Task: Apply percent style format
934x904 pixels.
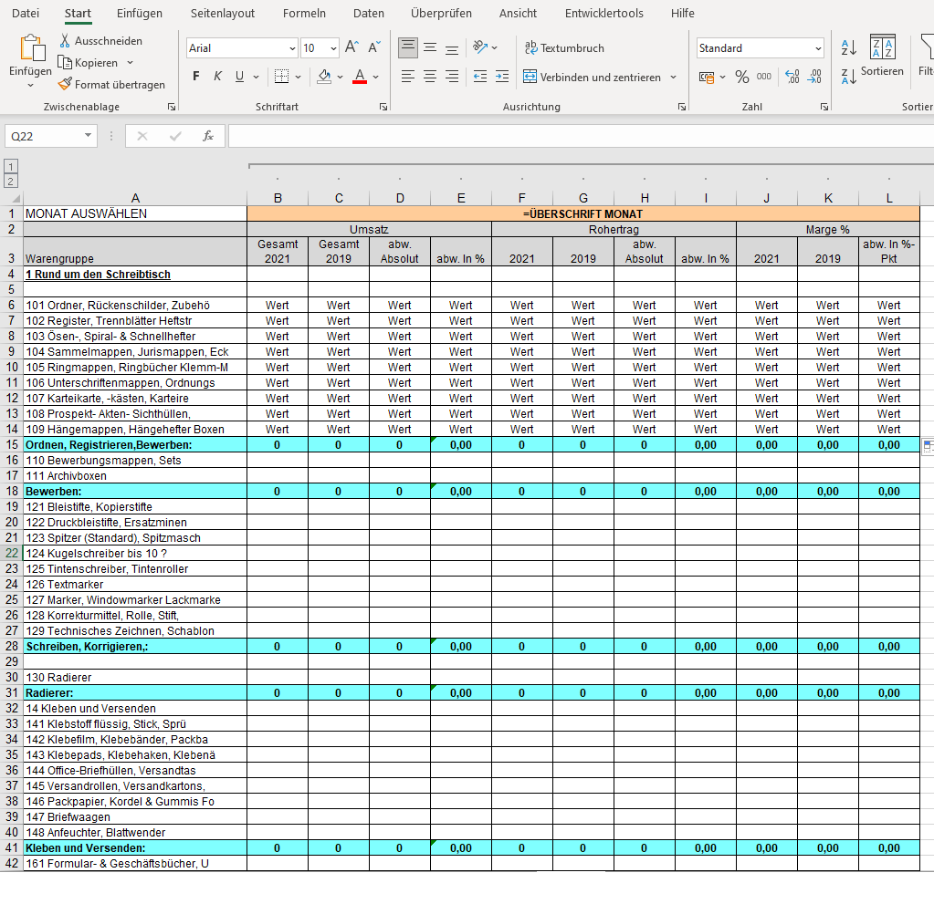Action: (741, 77)
